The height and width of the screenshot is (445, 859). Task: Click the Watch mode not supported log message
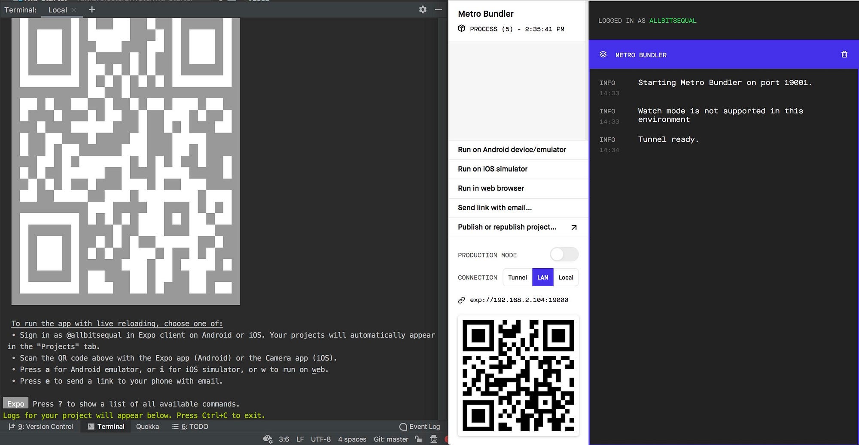[720, 115]
